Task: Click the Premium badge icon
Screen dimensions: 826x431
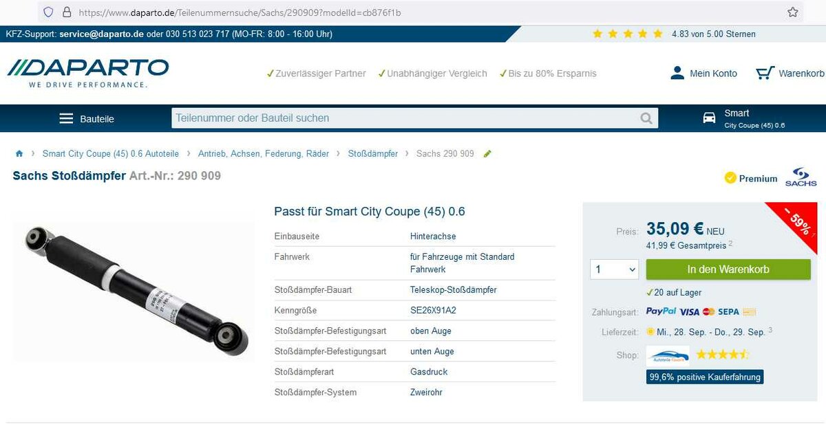Action: 730,178
